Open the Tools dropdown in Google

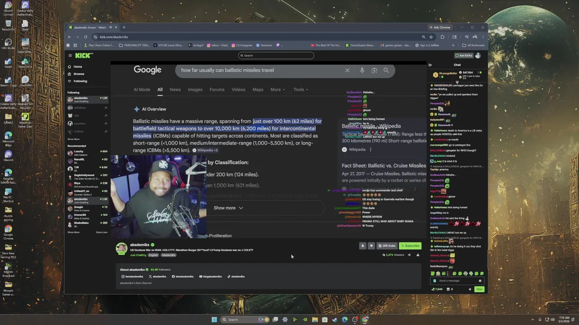click(x=301, y=89)
